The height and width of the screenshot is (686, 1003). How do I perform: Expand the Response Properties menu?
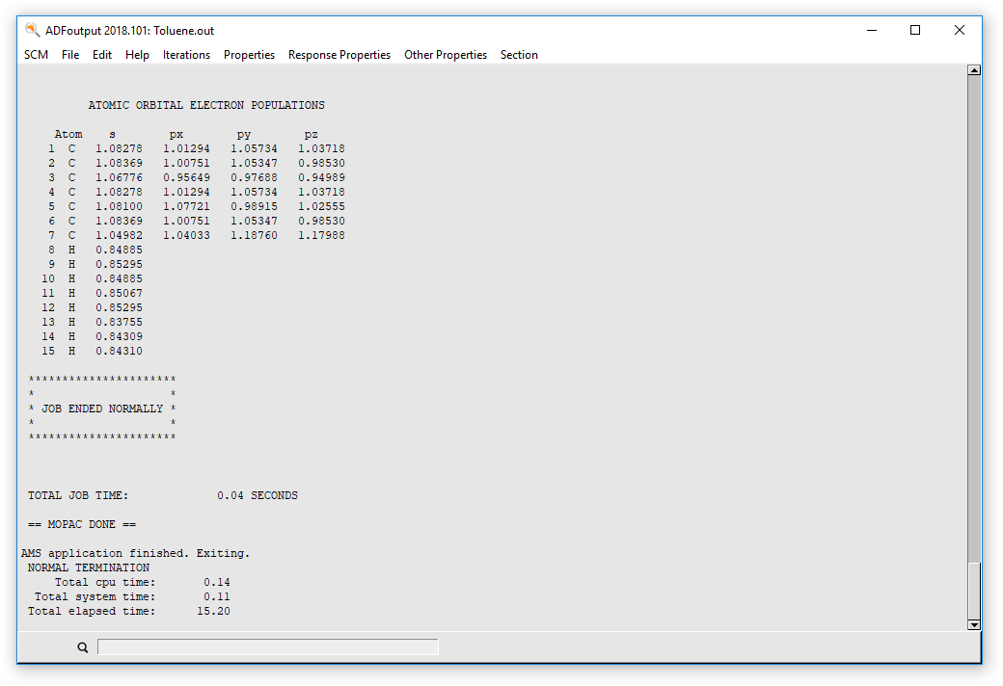339,55
